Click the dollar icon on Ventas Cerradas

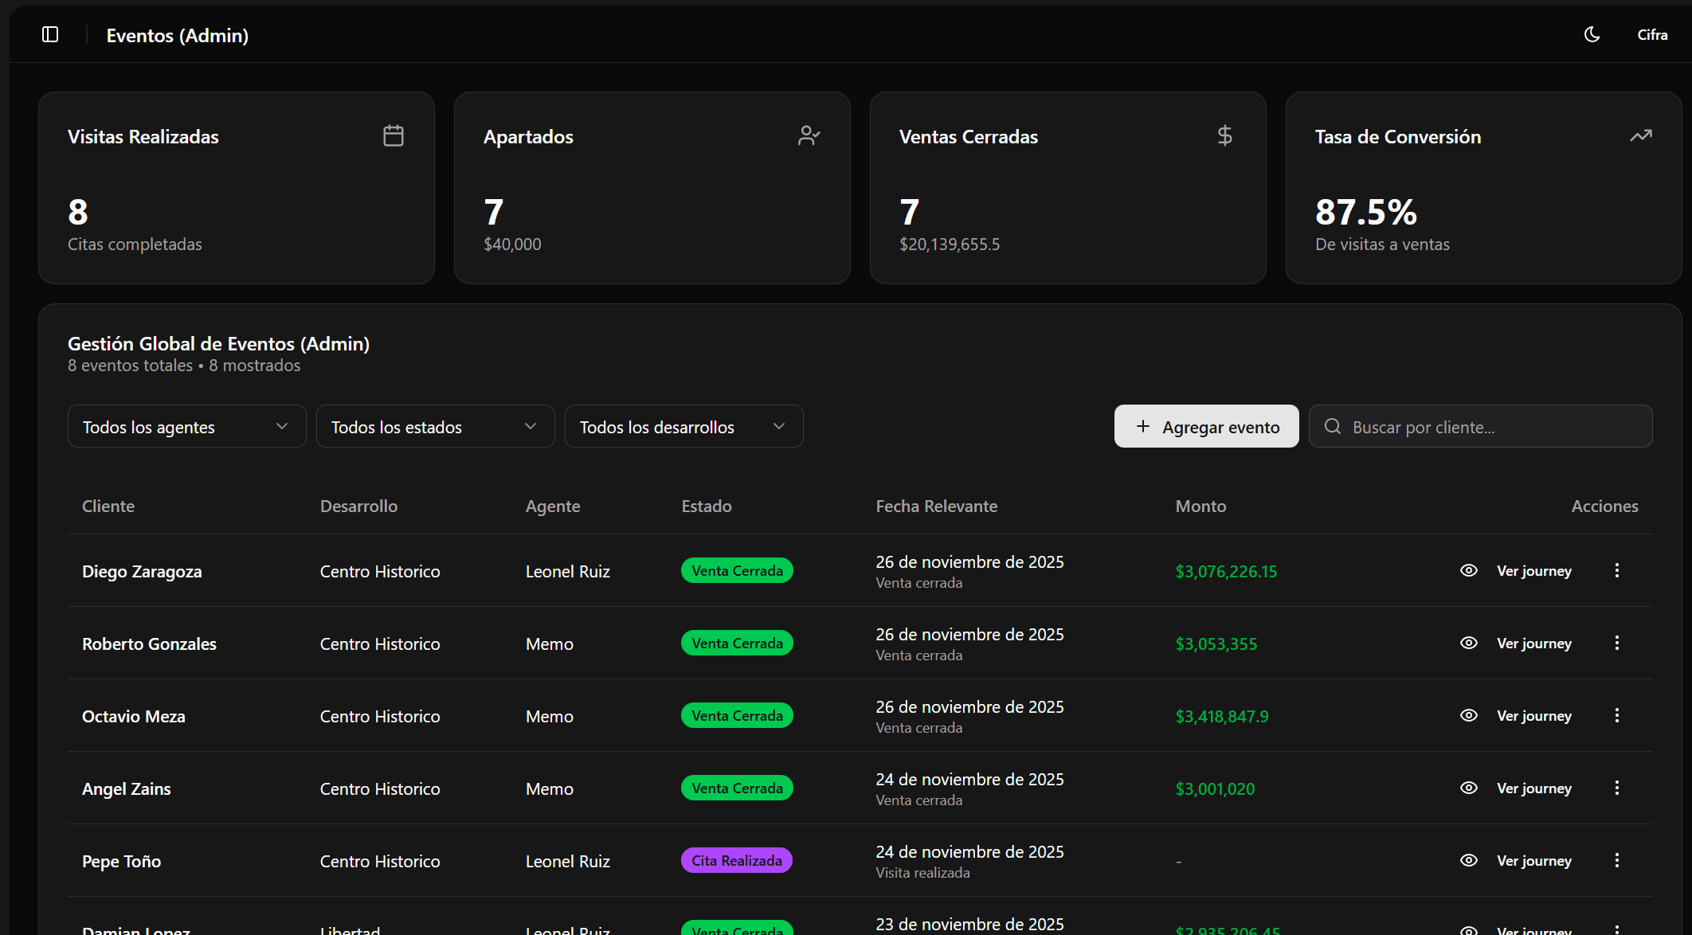click(1224, 135)
